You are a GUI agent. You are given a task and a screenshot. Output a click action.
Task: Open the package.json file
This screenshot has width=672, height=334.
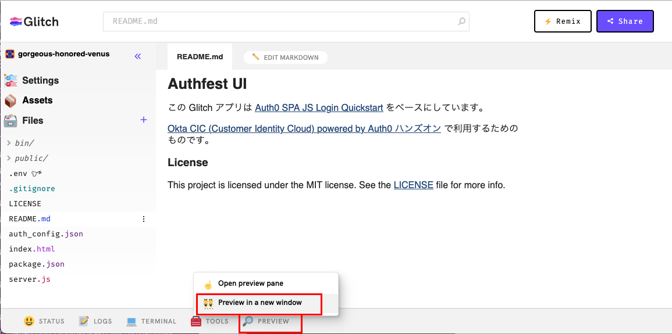[37, 264]
